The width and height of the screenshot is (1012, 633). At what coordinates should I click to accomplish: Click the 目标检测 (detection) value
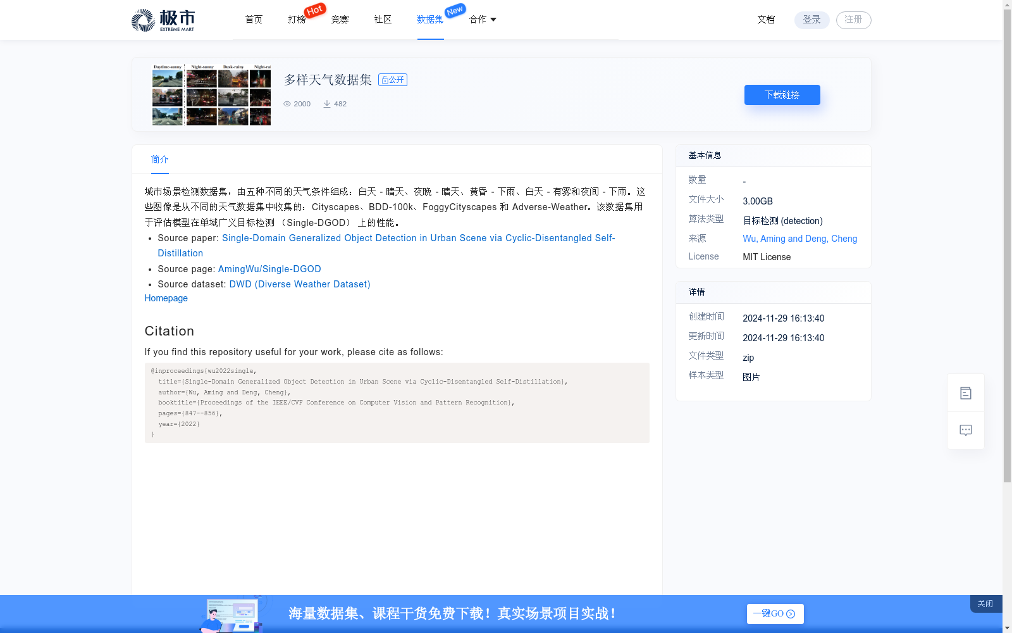point(783,221)
